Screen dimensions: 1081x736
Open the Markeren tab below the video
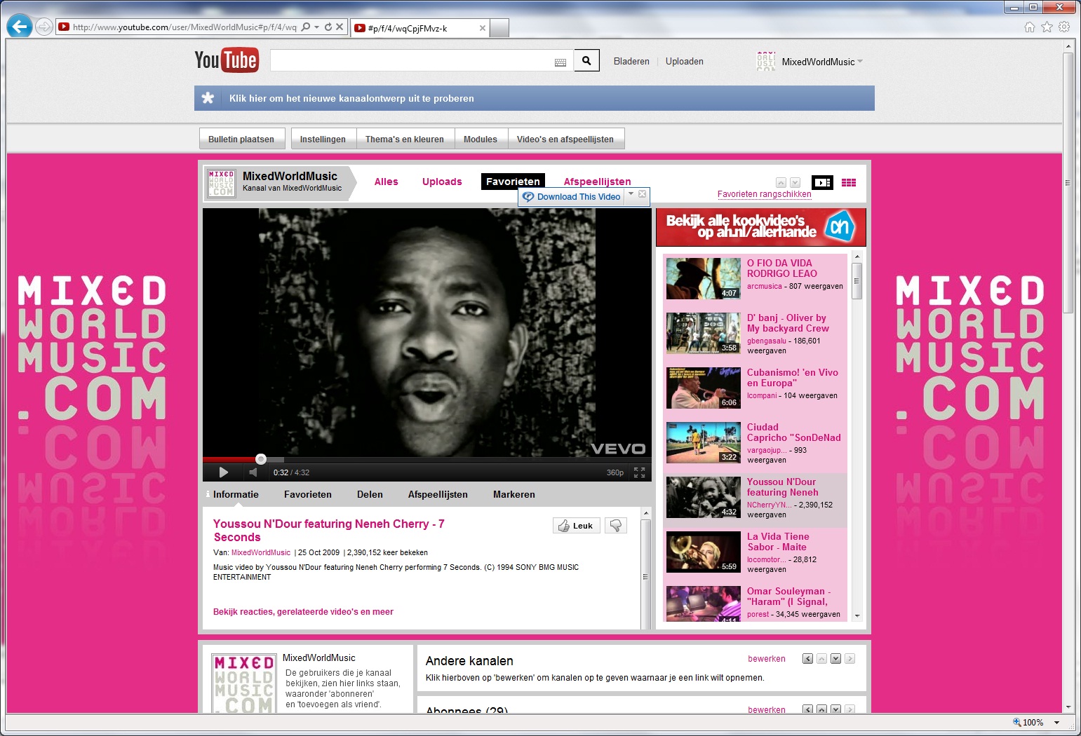pos(513,494)
